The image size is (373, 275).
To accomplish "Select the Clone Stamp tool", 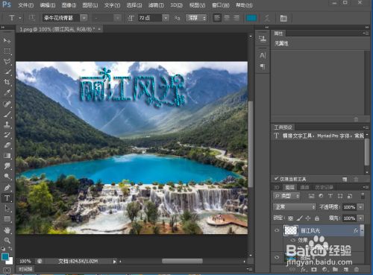I will (7, 124).
